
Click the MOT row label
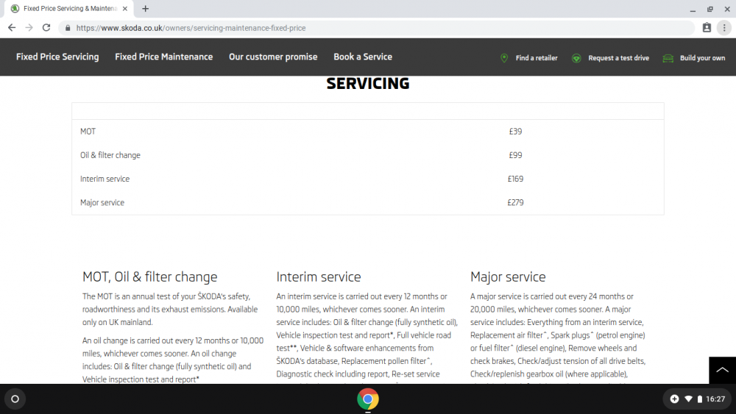pos(88,132)
